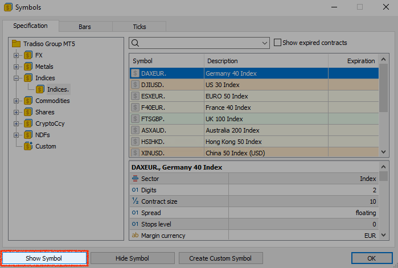Viewport: 398px width, 268px height.
Task: Enable Show expired contracts checkbox
Action: click(x=277, y=43)
